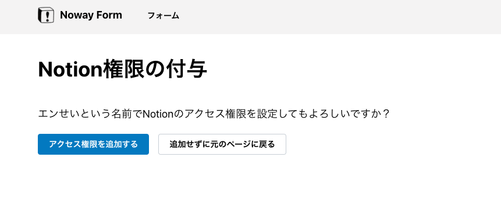Image resolution: width=501 pixels, height=219 pixels.
Task: Click the Notion権限の付与 page heading
Action: (x=122, y=70)
